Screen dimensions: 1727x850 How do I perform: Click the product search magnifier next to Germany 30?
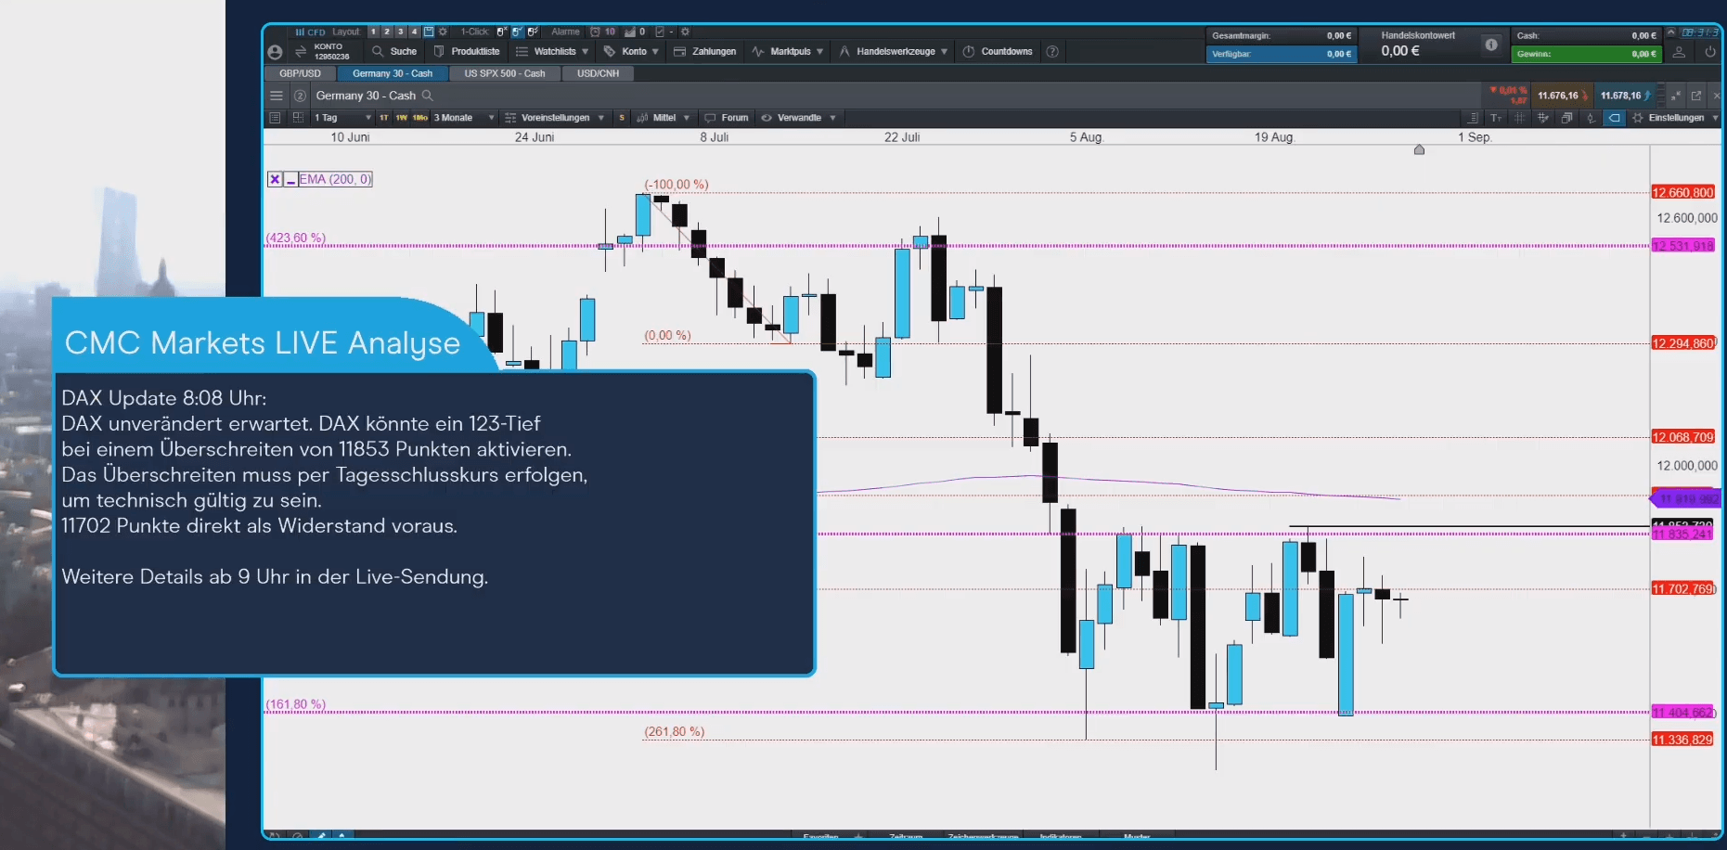tap(428, 96)
